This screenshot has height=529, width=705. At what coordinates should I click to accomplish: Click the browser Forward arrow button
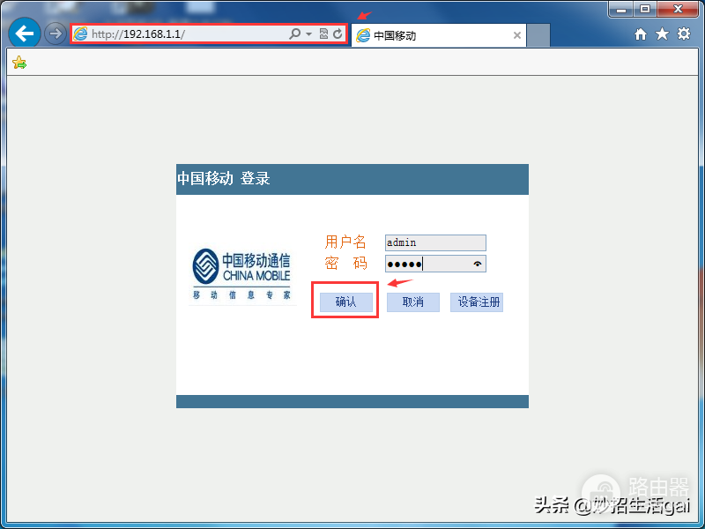(56, 34)
